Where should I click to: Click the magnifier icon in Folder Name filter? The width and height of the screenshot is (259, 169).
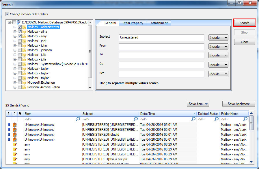click(245, 119)
